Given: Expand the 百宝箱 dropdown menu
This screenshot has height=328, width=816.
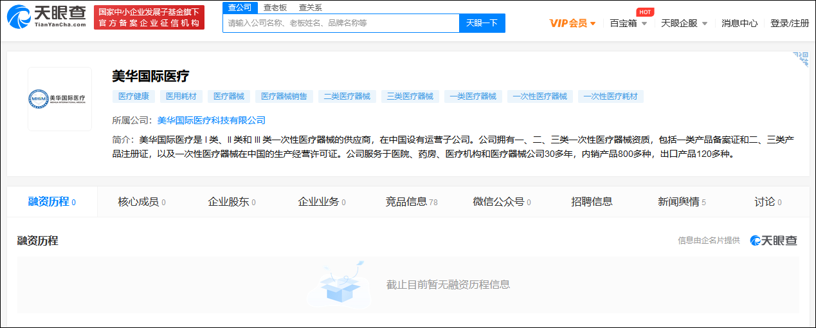Looking at the screenshot, I should [628, 23].
